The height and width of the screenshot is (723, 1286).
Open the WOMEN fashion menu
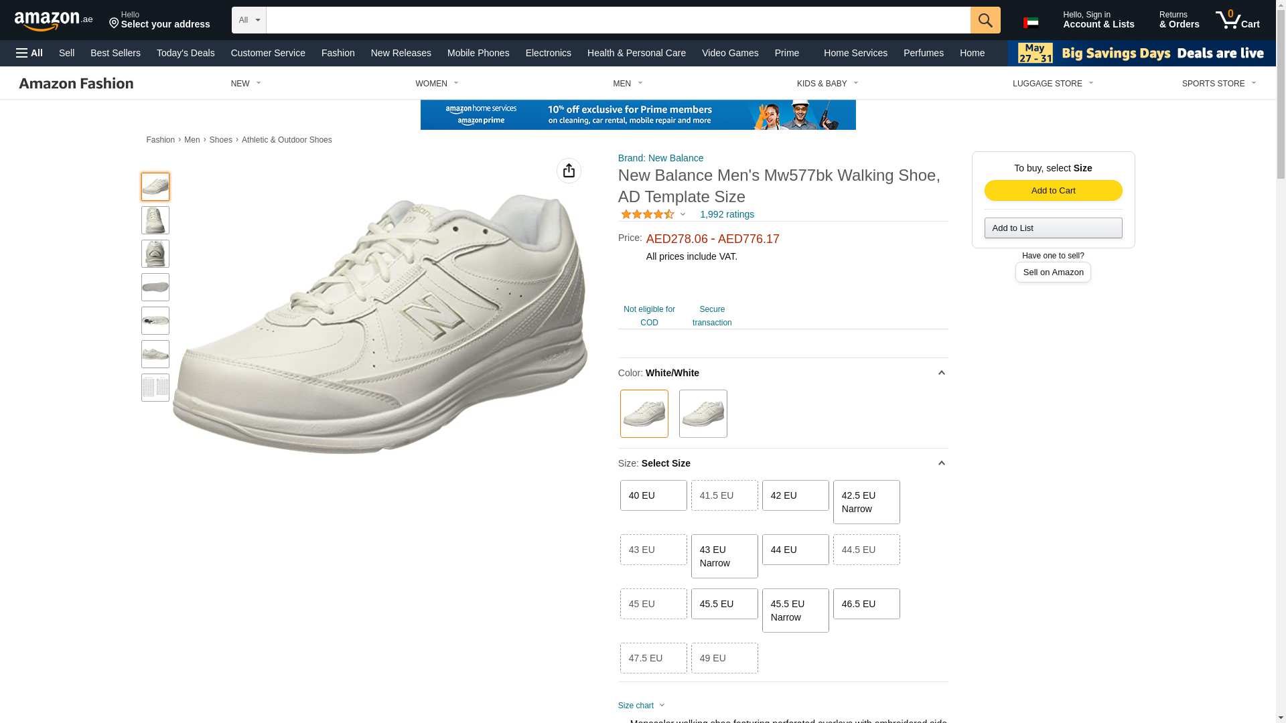point(437,84)
